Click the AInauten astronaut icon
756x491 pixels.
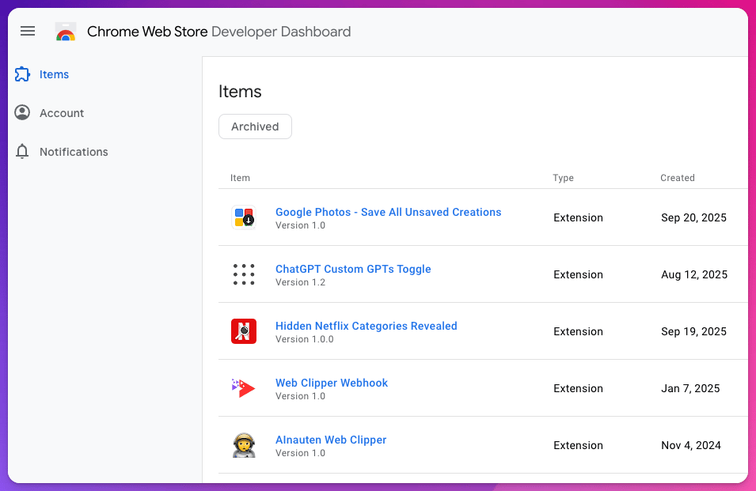coord(244,445)
